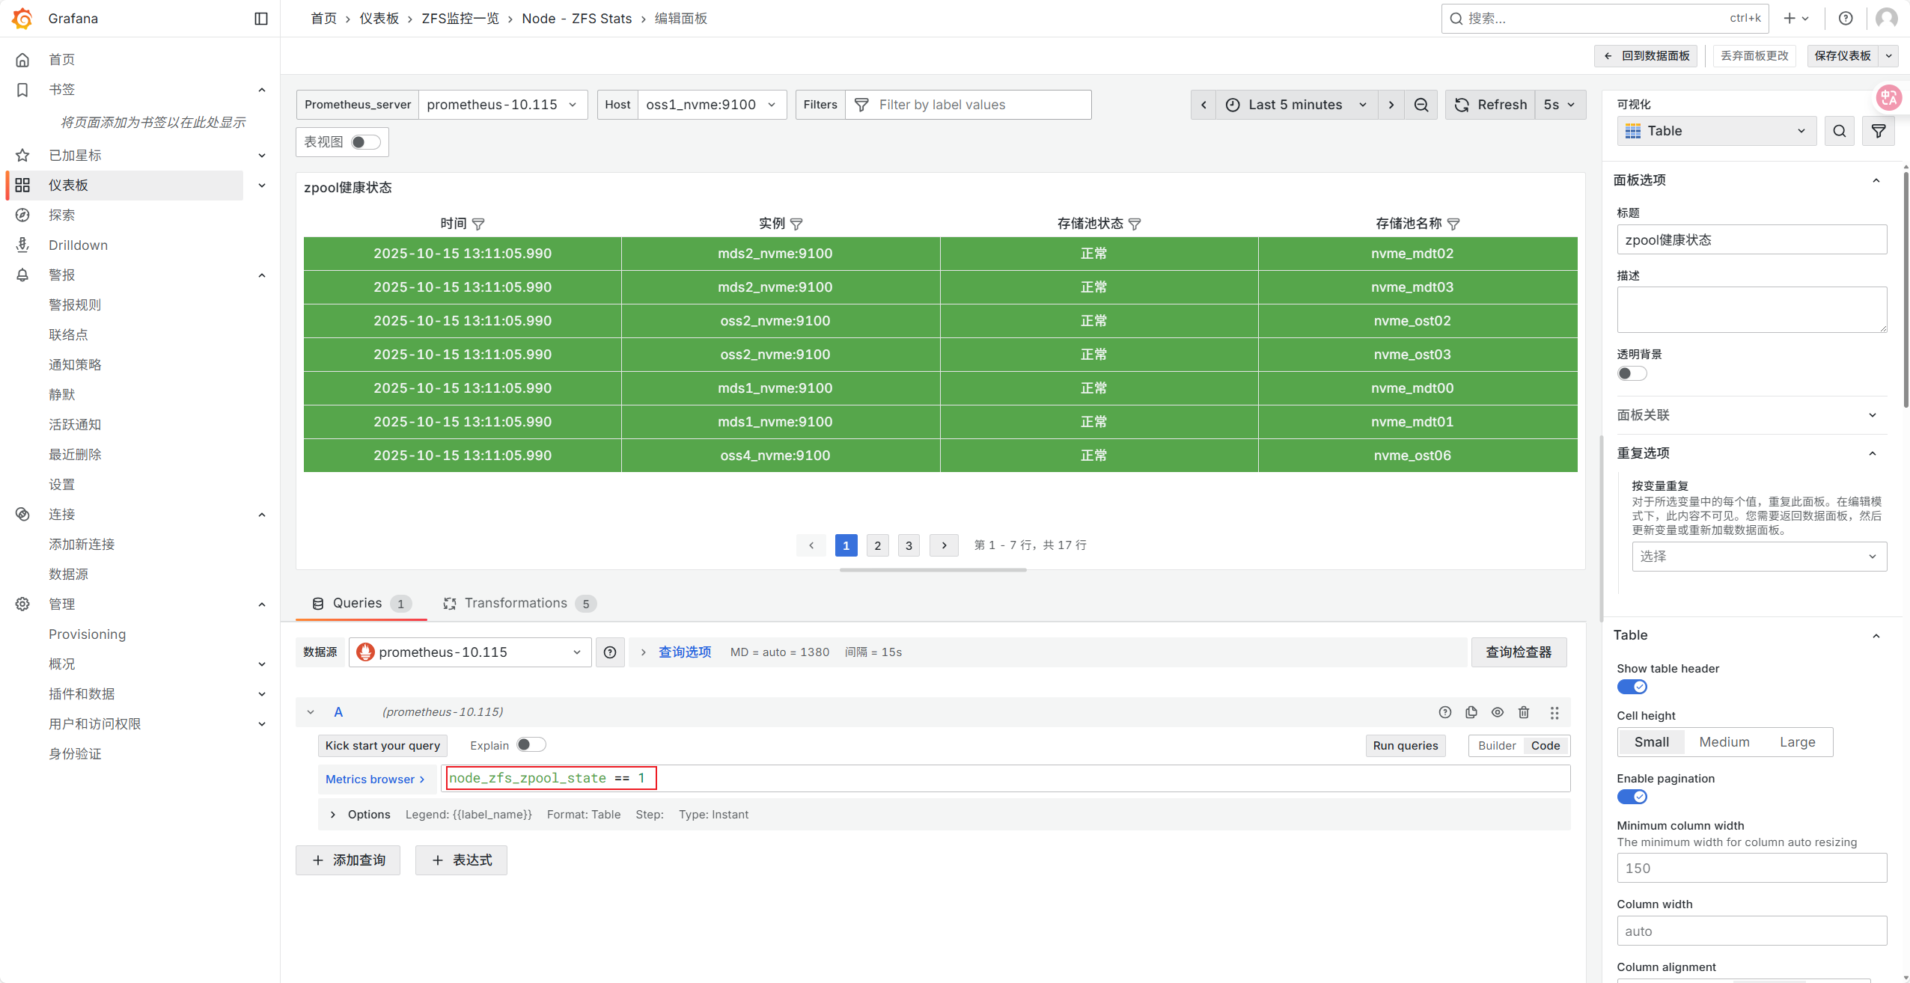This screenshot has width=1910, height=983.
Task: Duplicate query A using copy icon
Action: (1471, 712)
